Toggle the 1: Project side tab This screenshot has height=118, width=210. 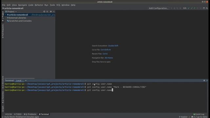click(x=3, y=16)
